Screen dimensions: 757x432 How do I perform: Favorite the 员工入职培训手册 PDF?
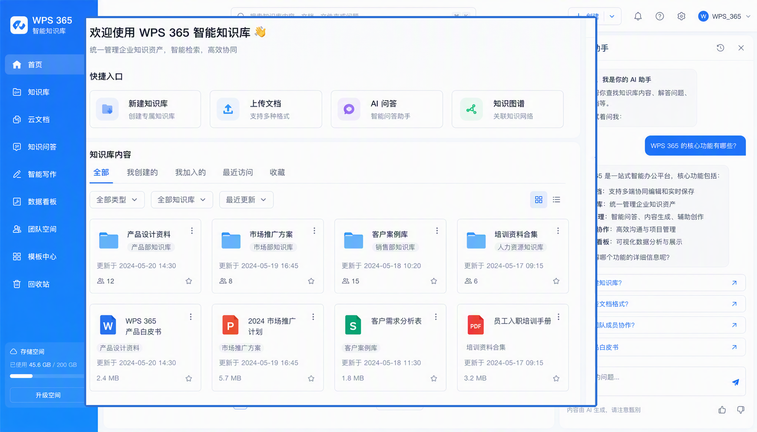click(x=556, y=378)
